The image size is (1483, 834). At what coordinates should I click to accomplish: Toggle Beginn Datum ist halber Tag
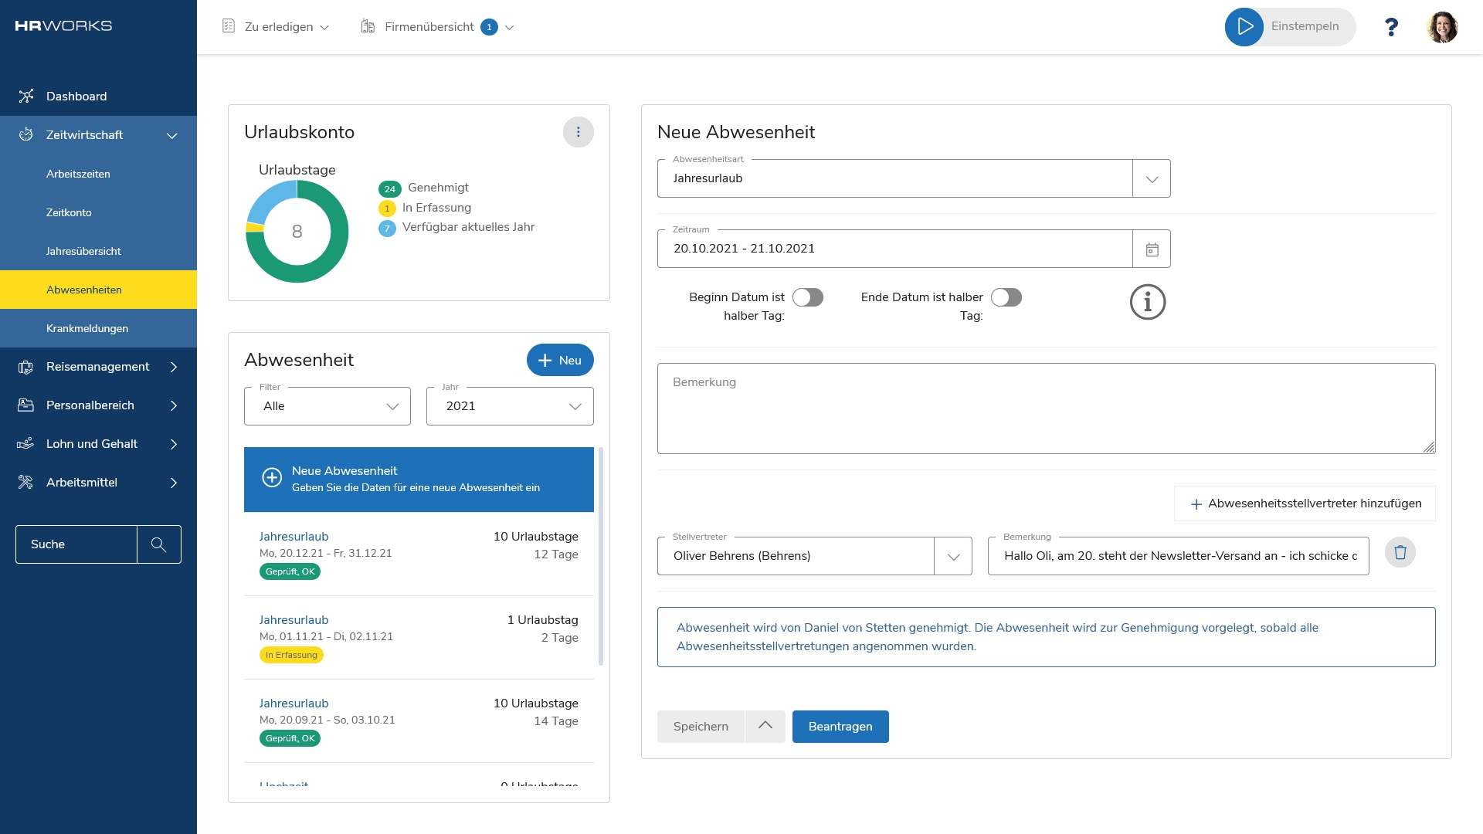[x=808, y=298]
